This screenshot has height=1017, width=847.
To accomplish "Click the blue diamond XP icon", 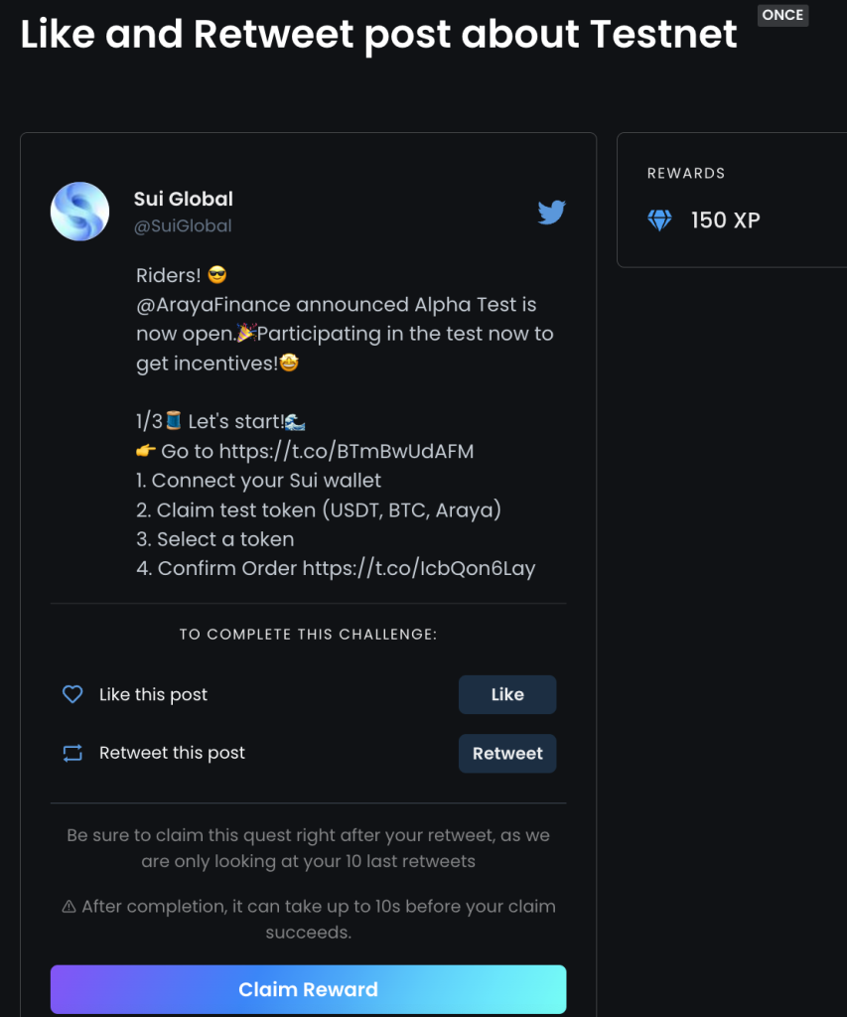I will (x=659, y=220).
